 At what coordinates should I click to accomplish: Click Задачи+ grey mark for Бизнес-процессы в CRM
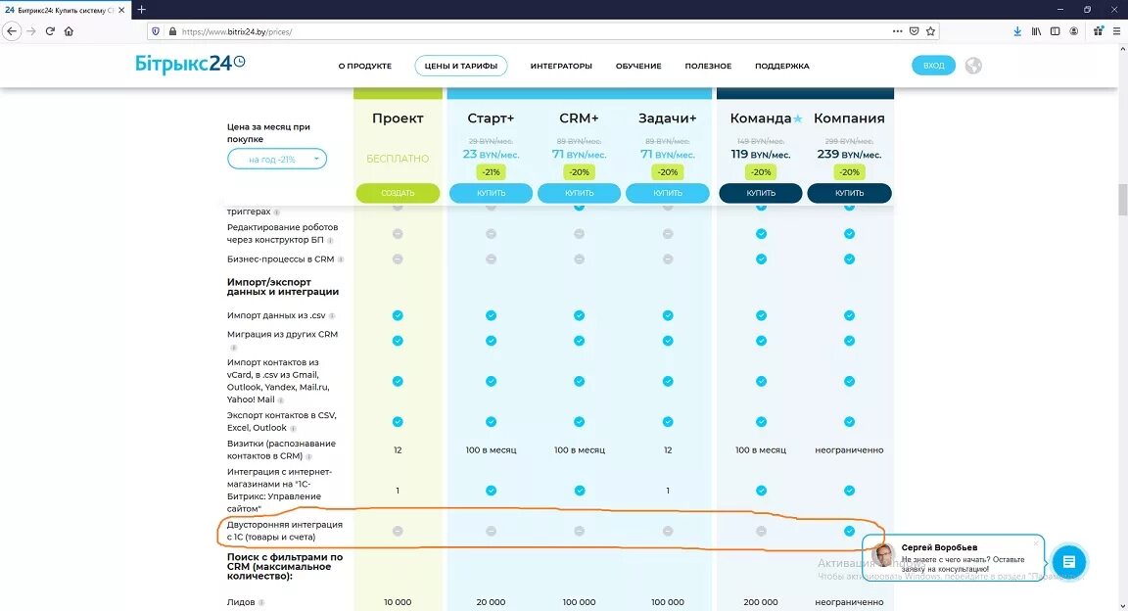coord(668,259)
